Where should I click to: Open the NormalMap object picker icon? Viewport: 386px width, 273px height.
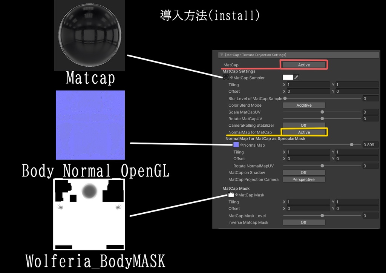(242, 145)
